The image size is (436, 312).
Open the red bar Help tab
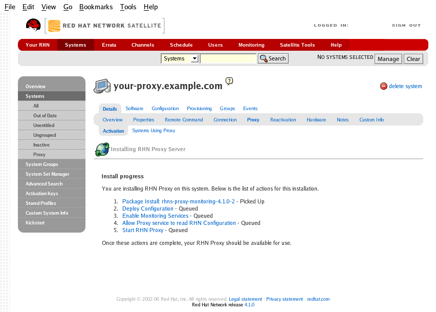point(336,45)
